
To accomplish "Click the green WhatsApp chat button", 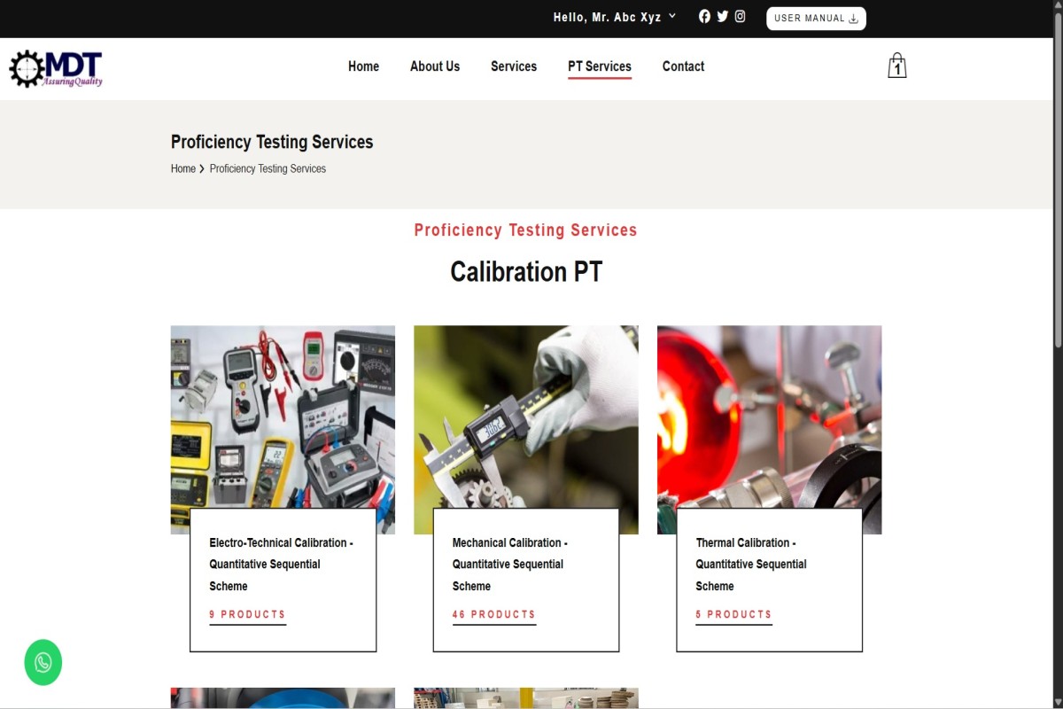I will 43,662.
